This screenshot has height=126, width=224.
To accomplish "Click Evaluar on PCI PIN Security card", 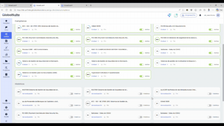I will coord(164,29).
